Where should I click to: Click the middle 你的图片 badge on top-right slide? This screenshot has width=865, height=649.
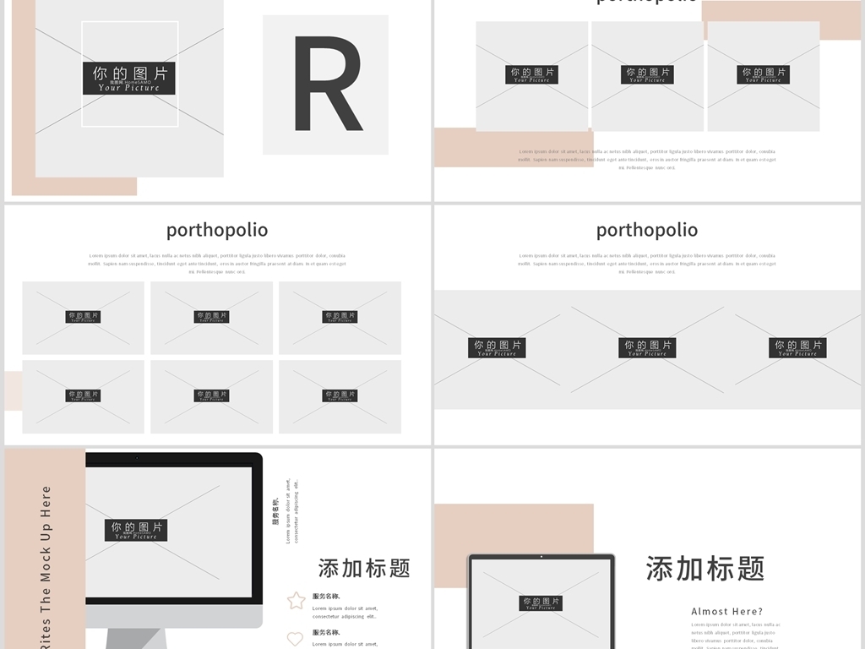(648, 74)
